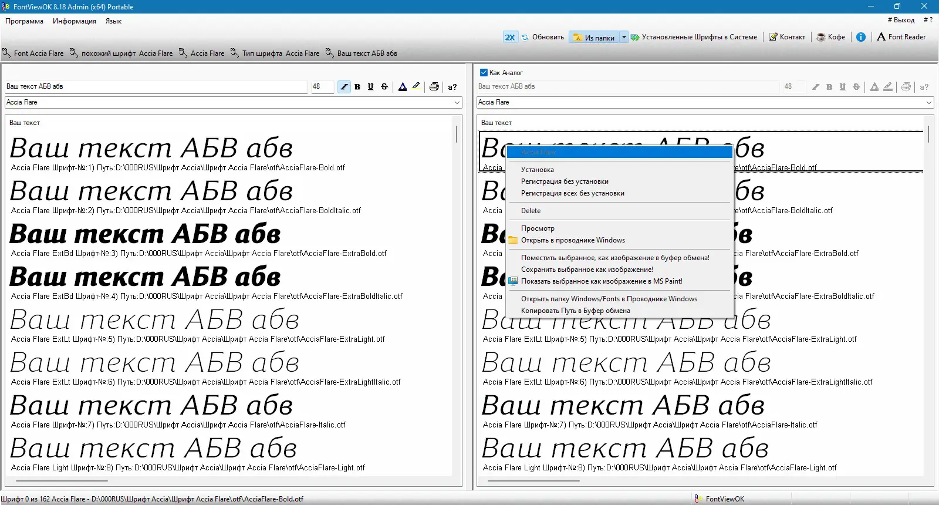The width and height of the screenshot is (939, 505).
Task: Open the 'Из папки' dropdown arrow
Action: [624, 37]
